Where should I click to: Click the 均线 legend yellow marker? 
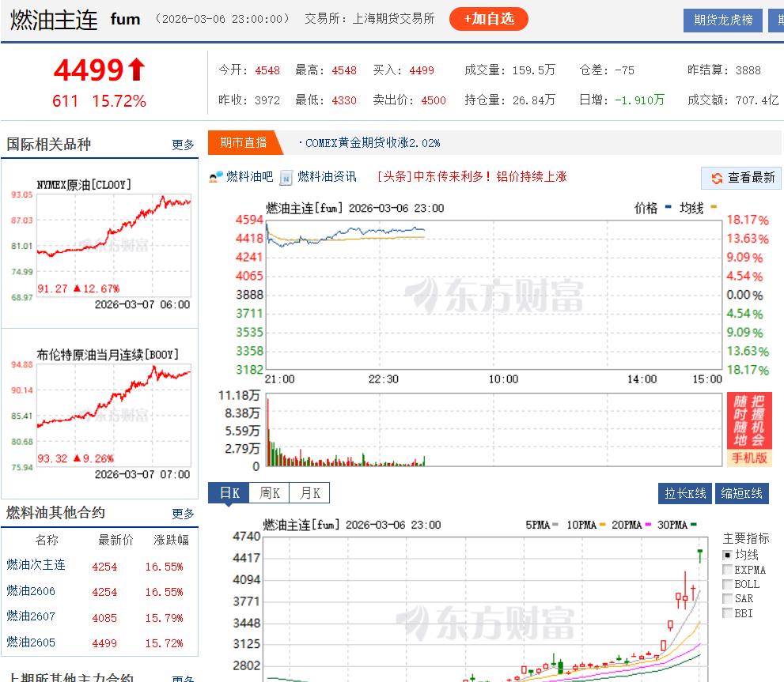point(714,207)
